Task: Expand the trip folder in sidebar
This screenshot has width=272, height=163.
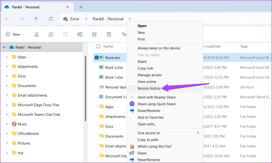Action: (7, 153)
